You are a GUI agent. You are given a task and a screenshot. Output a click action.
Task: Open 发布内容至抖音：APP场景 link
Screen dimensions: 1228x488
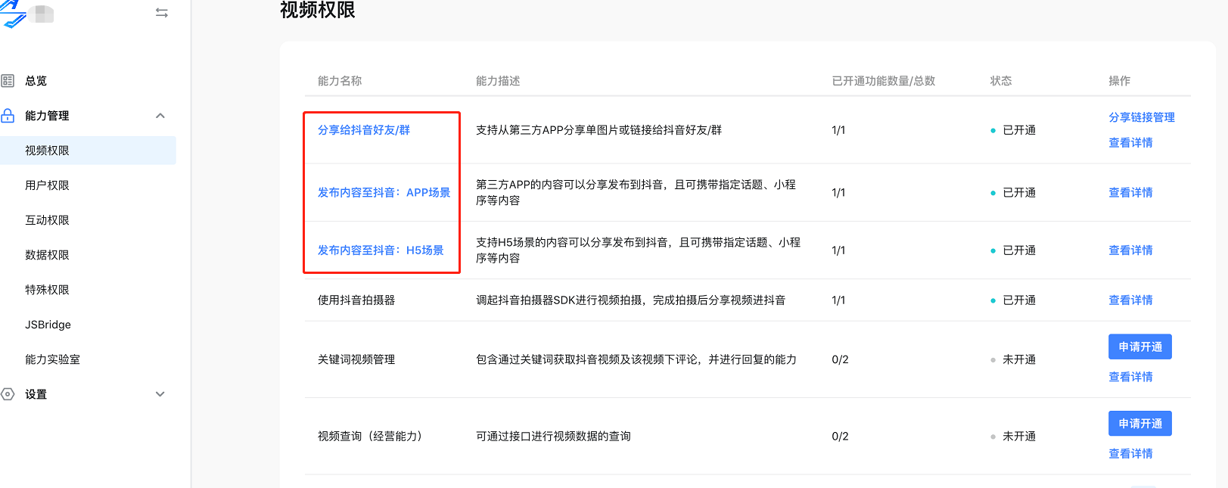coord(384,193)
